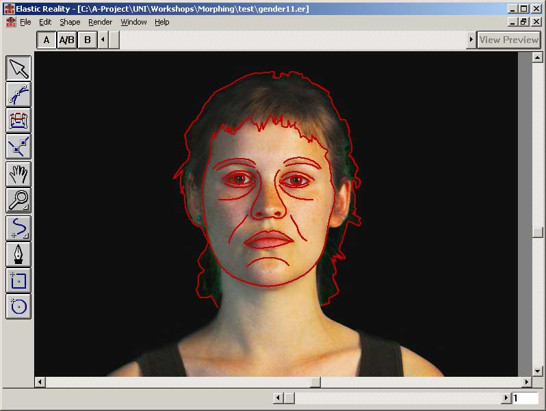Click canvas horizontal scrollbar left arrow

[x=40, y=382]
